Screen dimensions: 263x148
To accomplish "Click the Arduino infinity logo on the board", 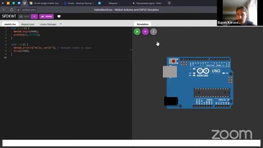I will [x=203, y=71].
